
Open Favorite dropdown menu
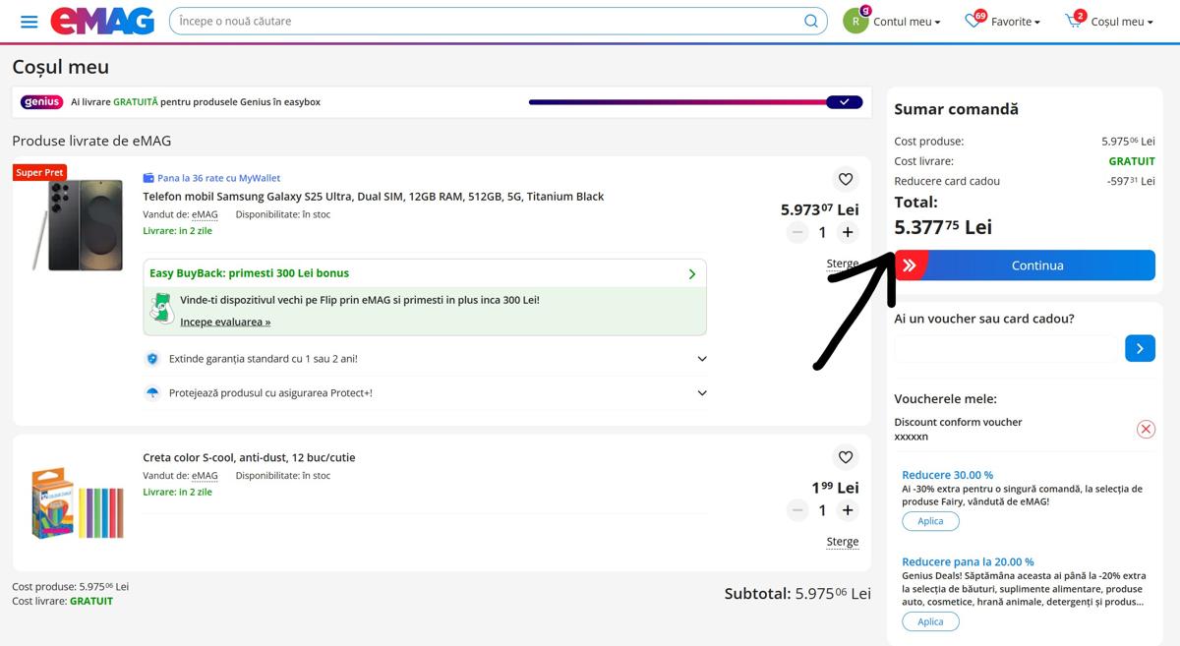tap(1016, 22)
